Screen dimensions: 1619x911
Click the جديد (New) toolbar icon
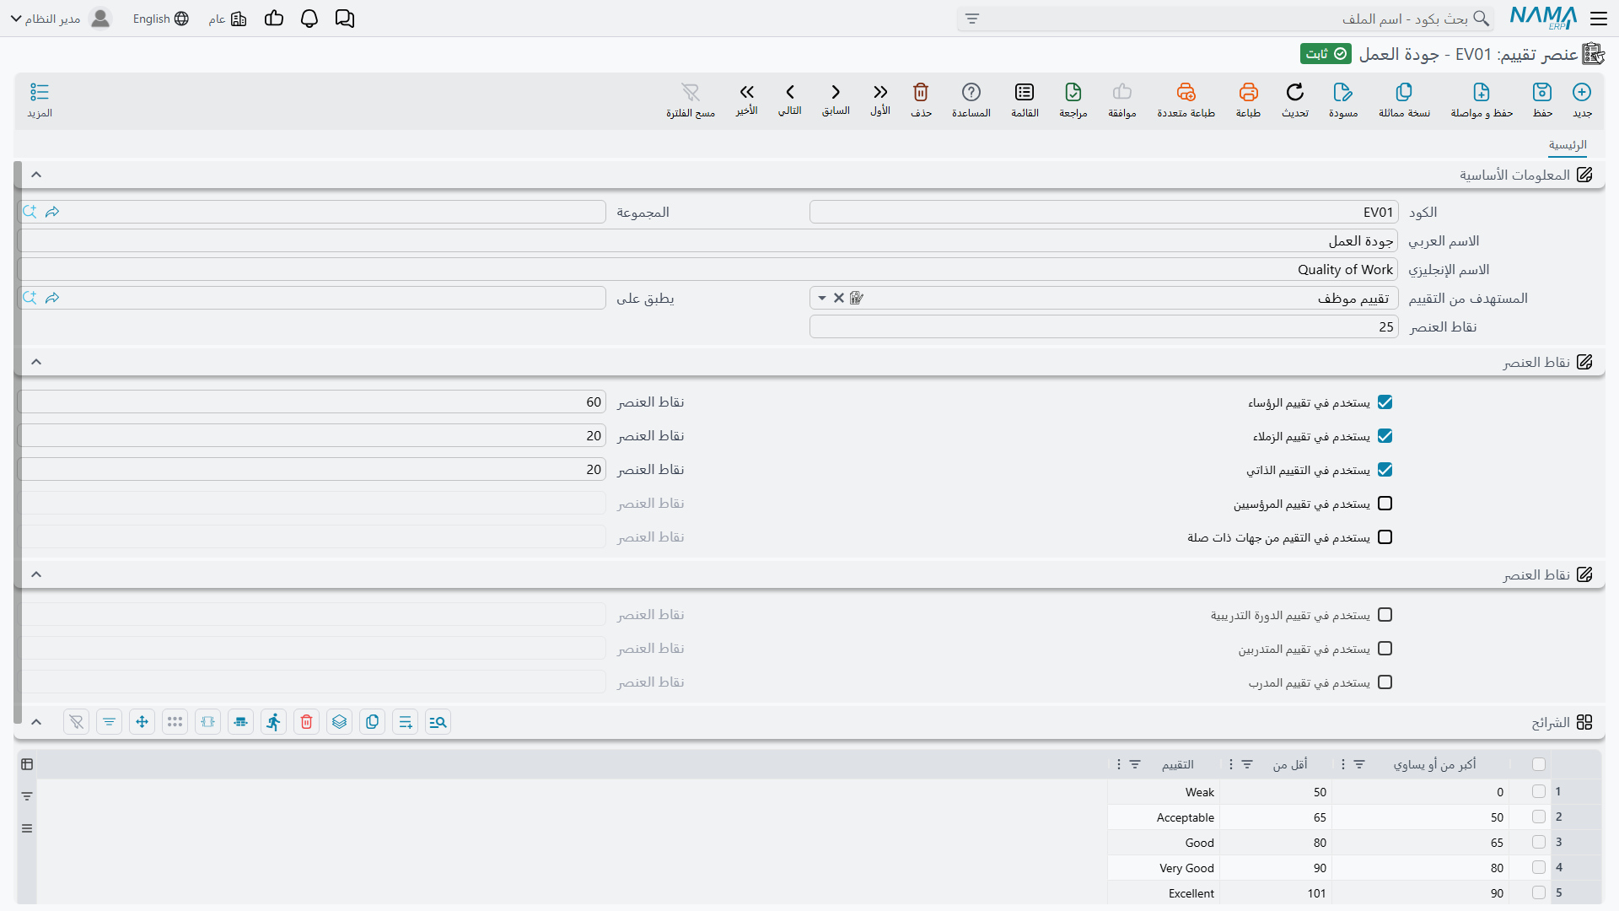click(x=1582, y=92)
